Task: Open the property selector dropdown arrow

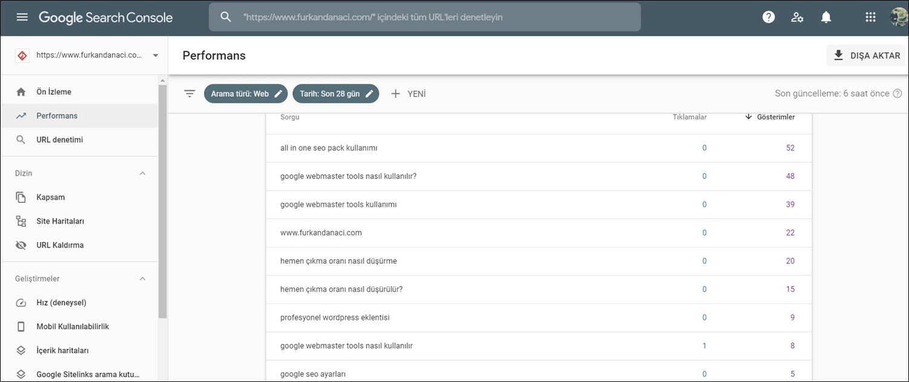Action: click(x=156, y=55)
